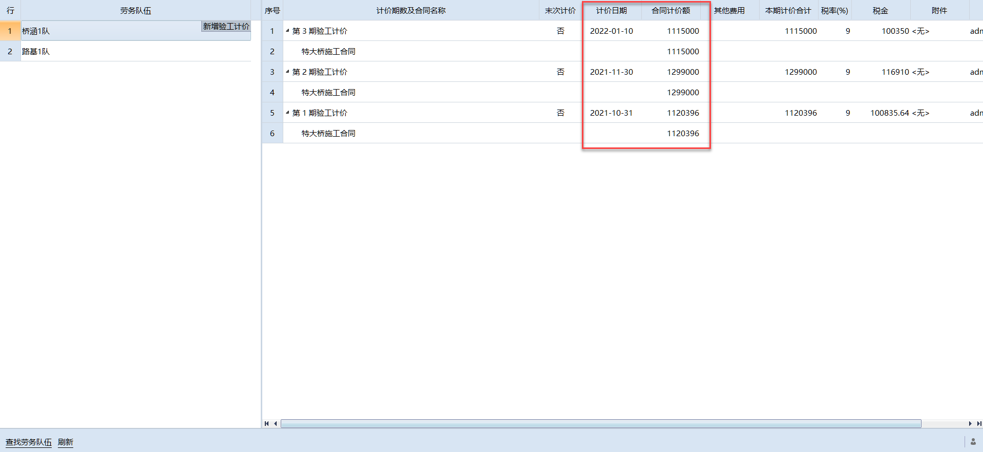Click the user icon in status bar
983x452 pixels.
973,442
